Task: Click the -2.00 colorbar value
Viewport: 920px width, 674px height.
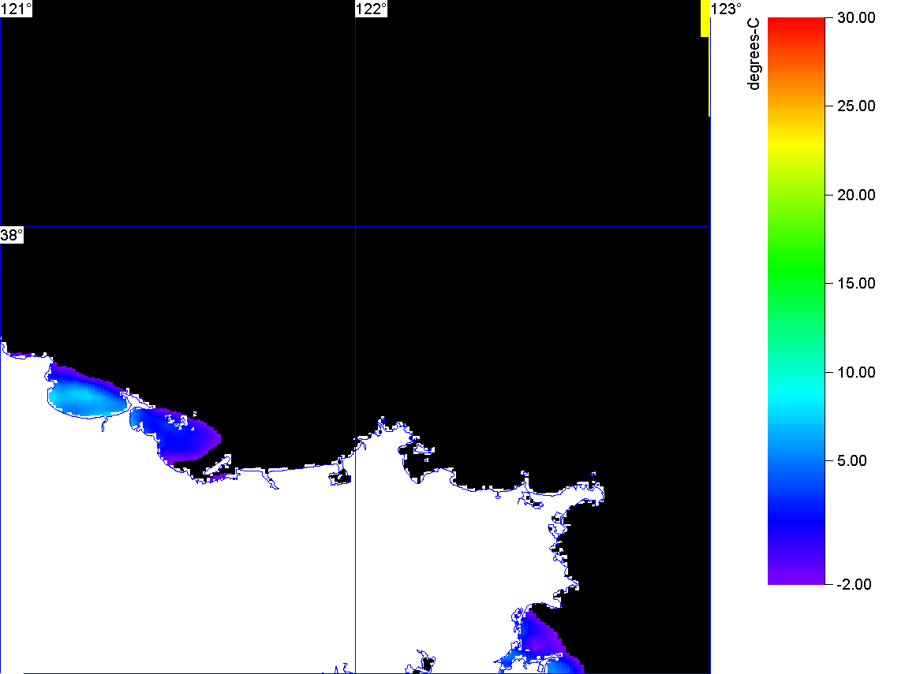Action: [x=855, y=584]
